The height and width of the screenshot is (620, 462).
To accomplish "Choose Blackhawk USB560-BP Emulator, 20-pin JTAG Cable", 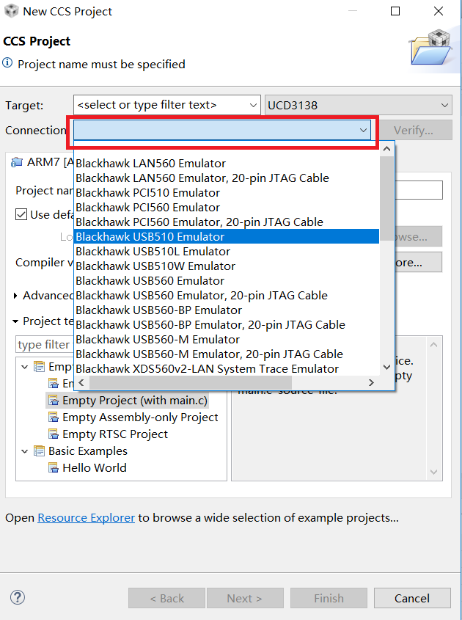I will tap(227, 324).
